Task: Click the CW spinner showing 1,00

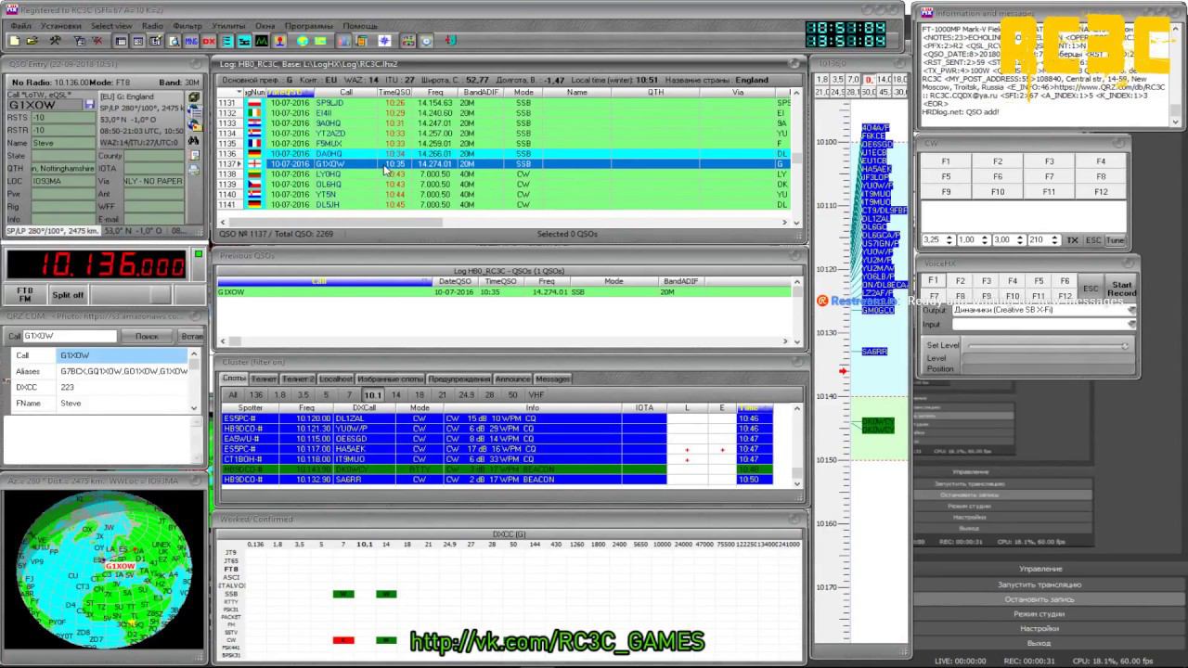Action: [x=972, y=240]
